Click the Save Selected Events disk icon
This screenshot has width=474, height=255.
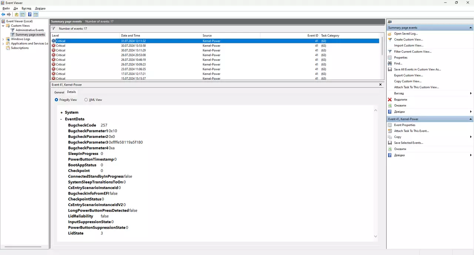(390, 143)
